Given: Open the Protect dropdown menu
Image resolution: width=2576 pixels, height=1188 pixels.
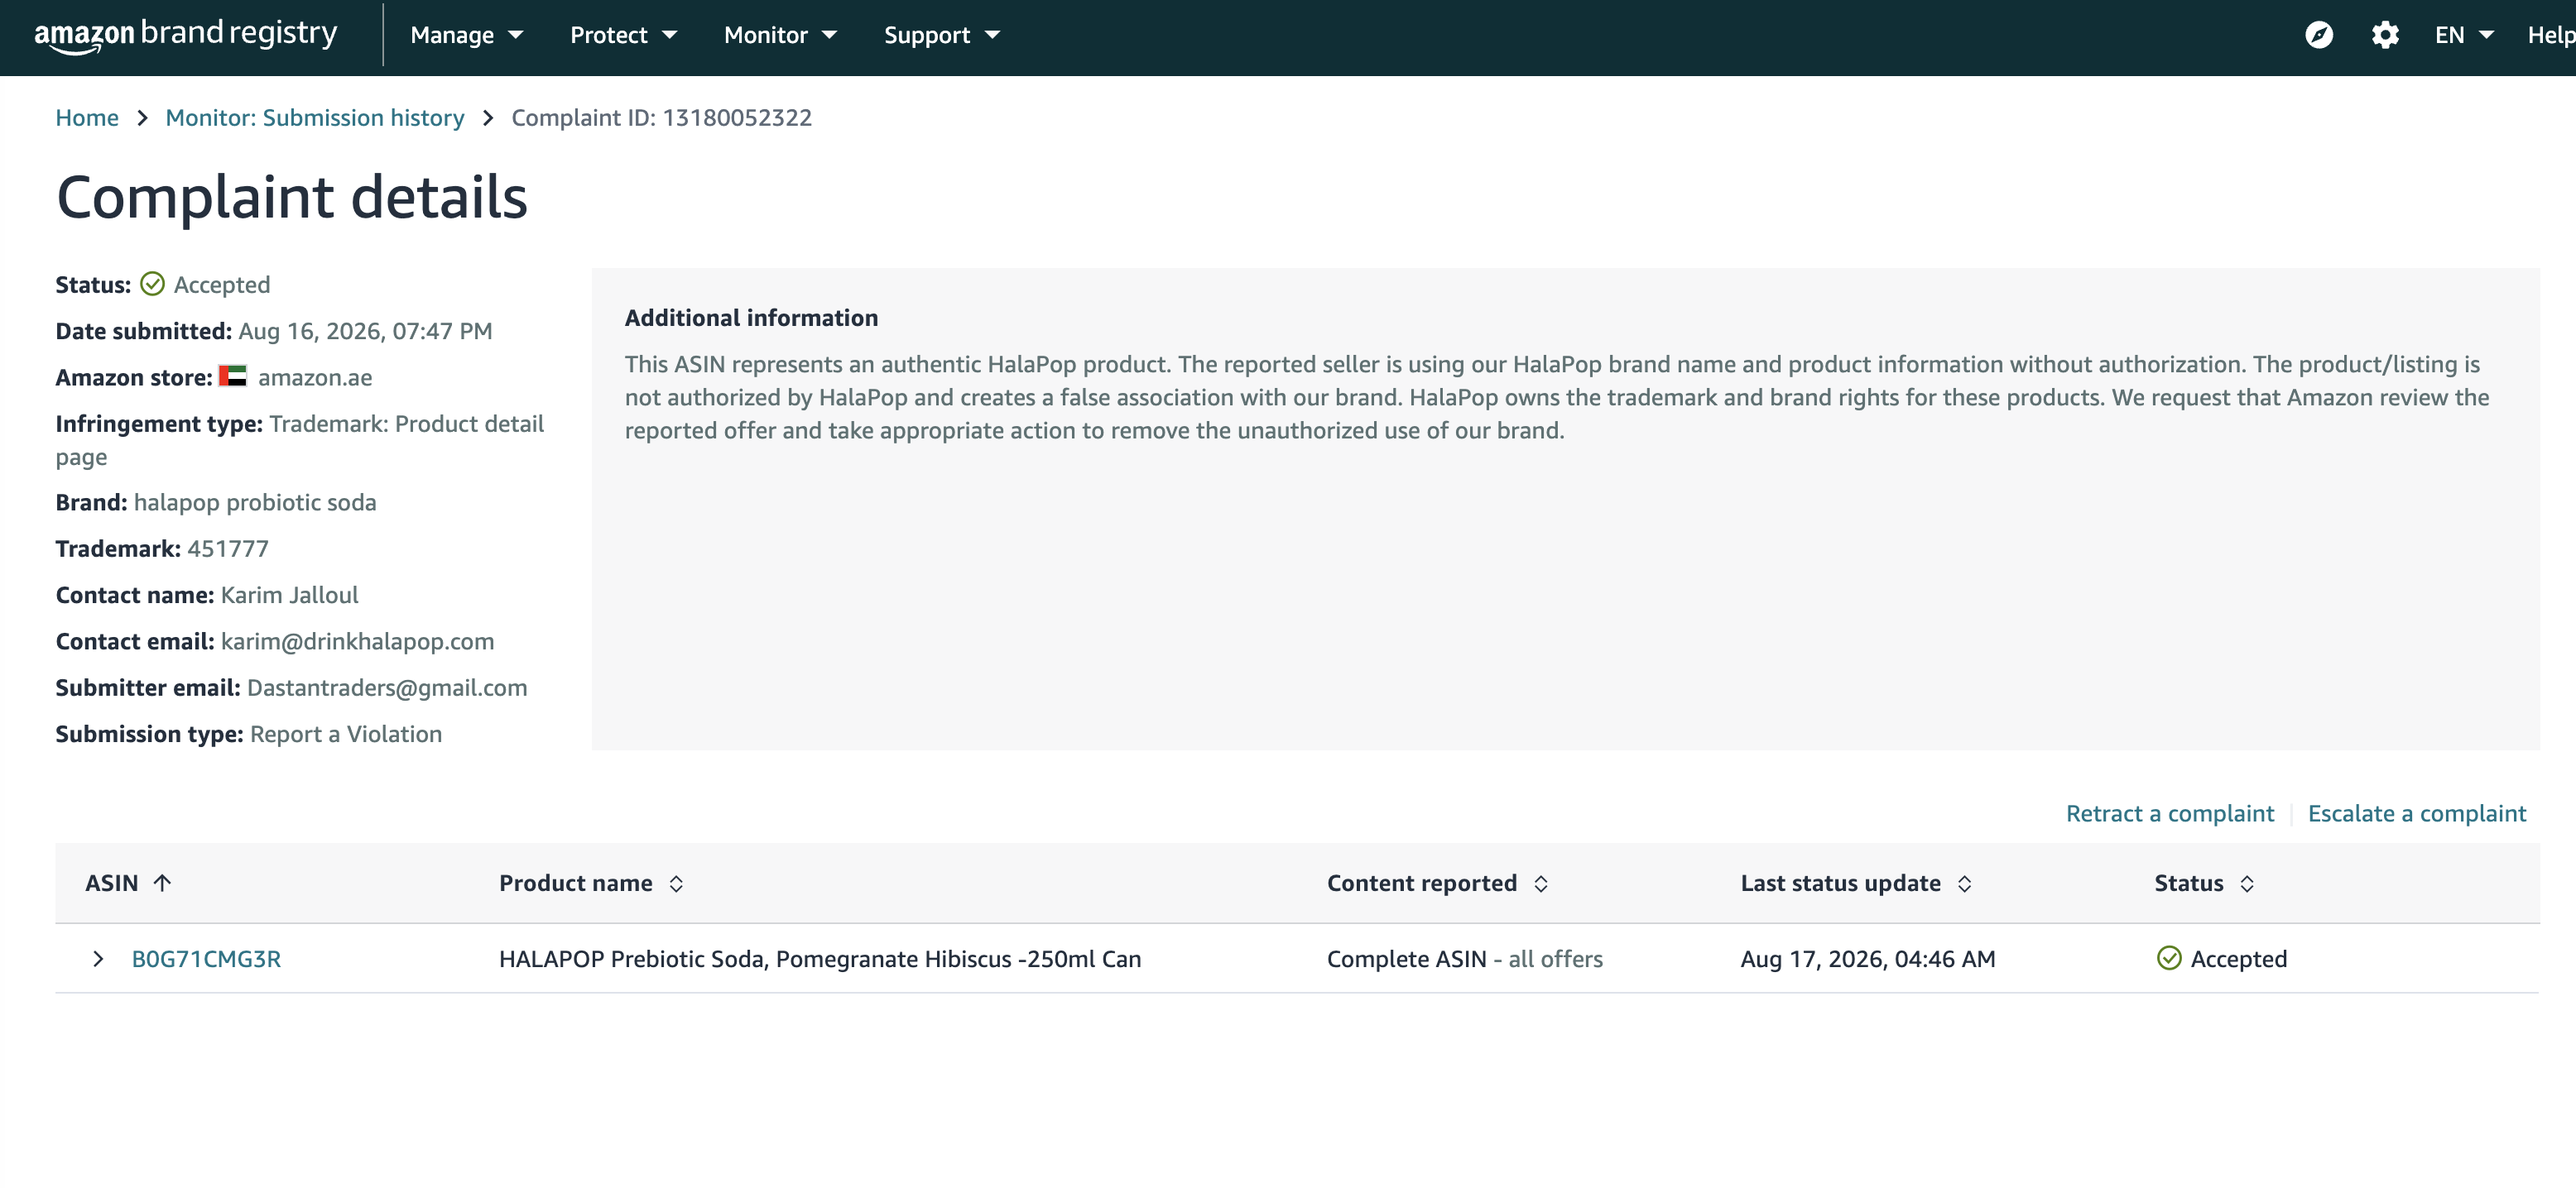Looking at the screenshot, I should (624, 35).
